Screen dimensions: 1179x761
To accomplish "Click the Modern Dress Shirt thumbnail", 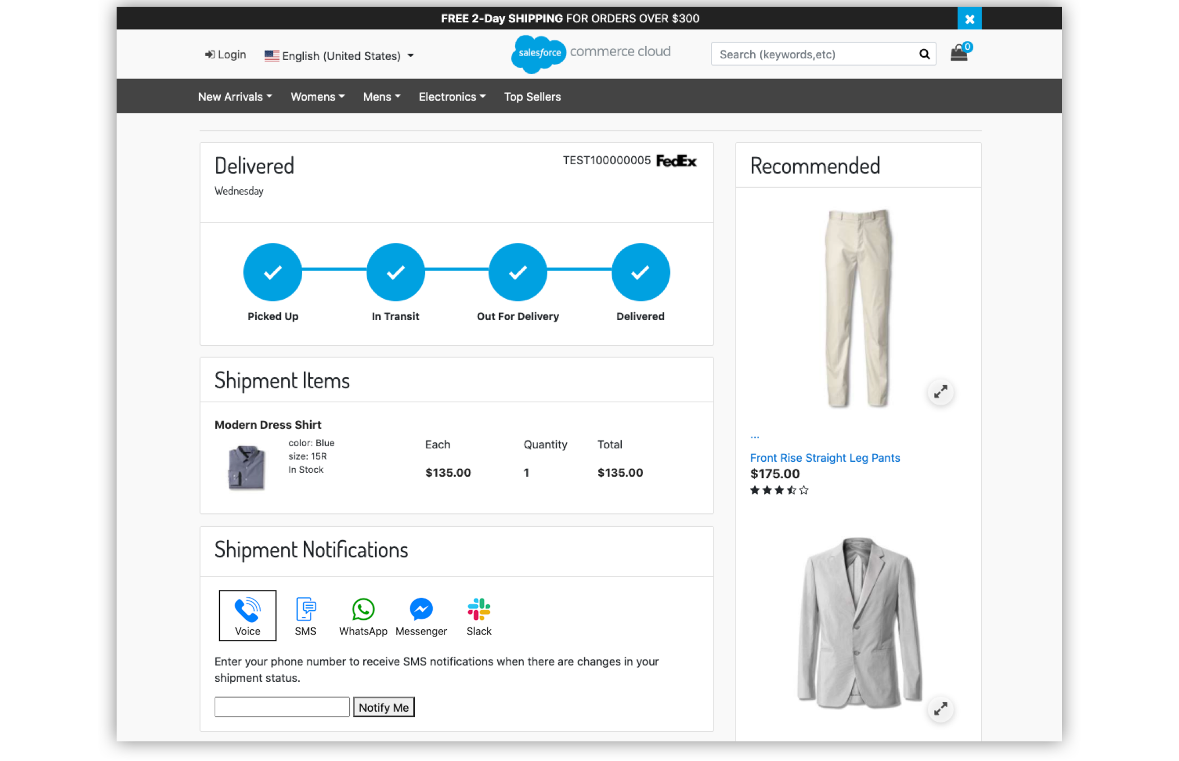I will pyautogui.click(x=246, y=467).
